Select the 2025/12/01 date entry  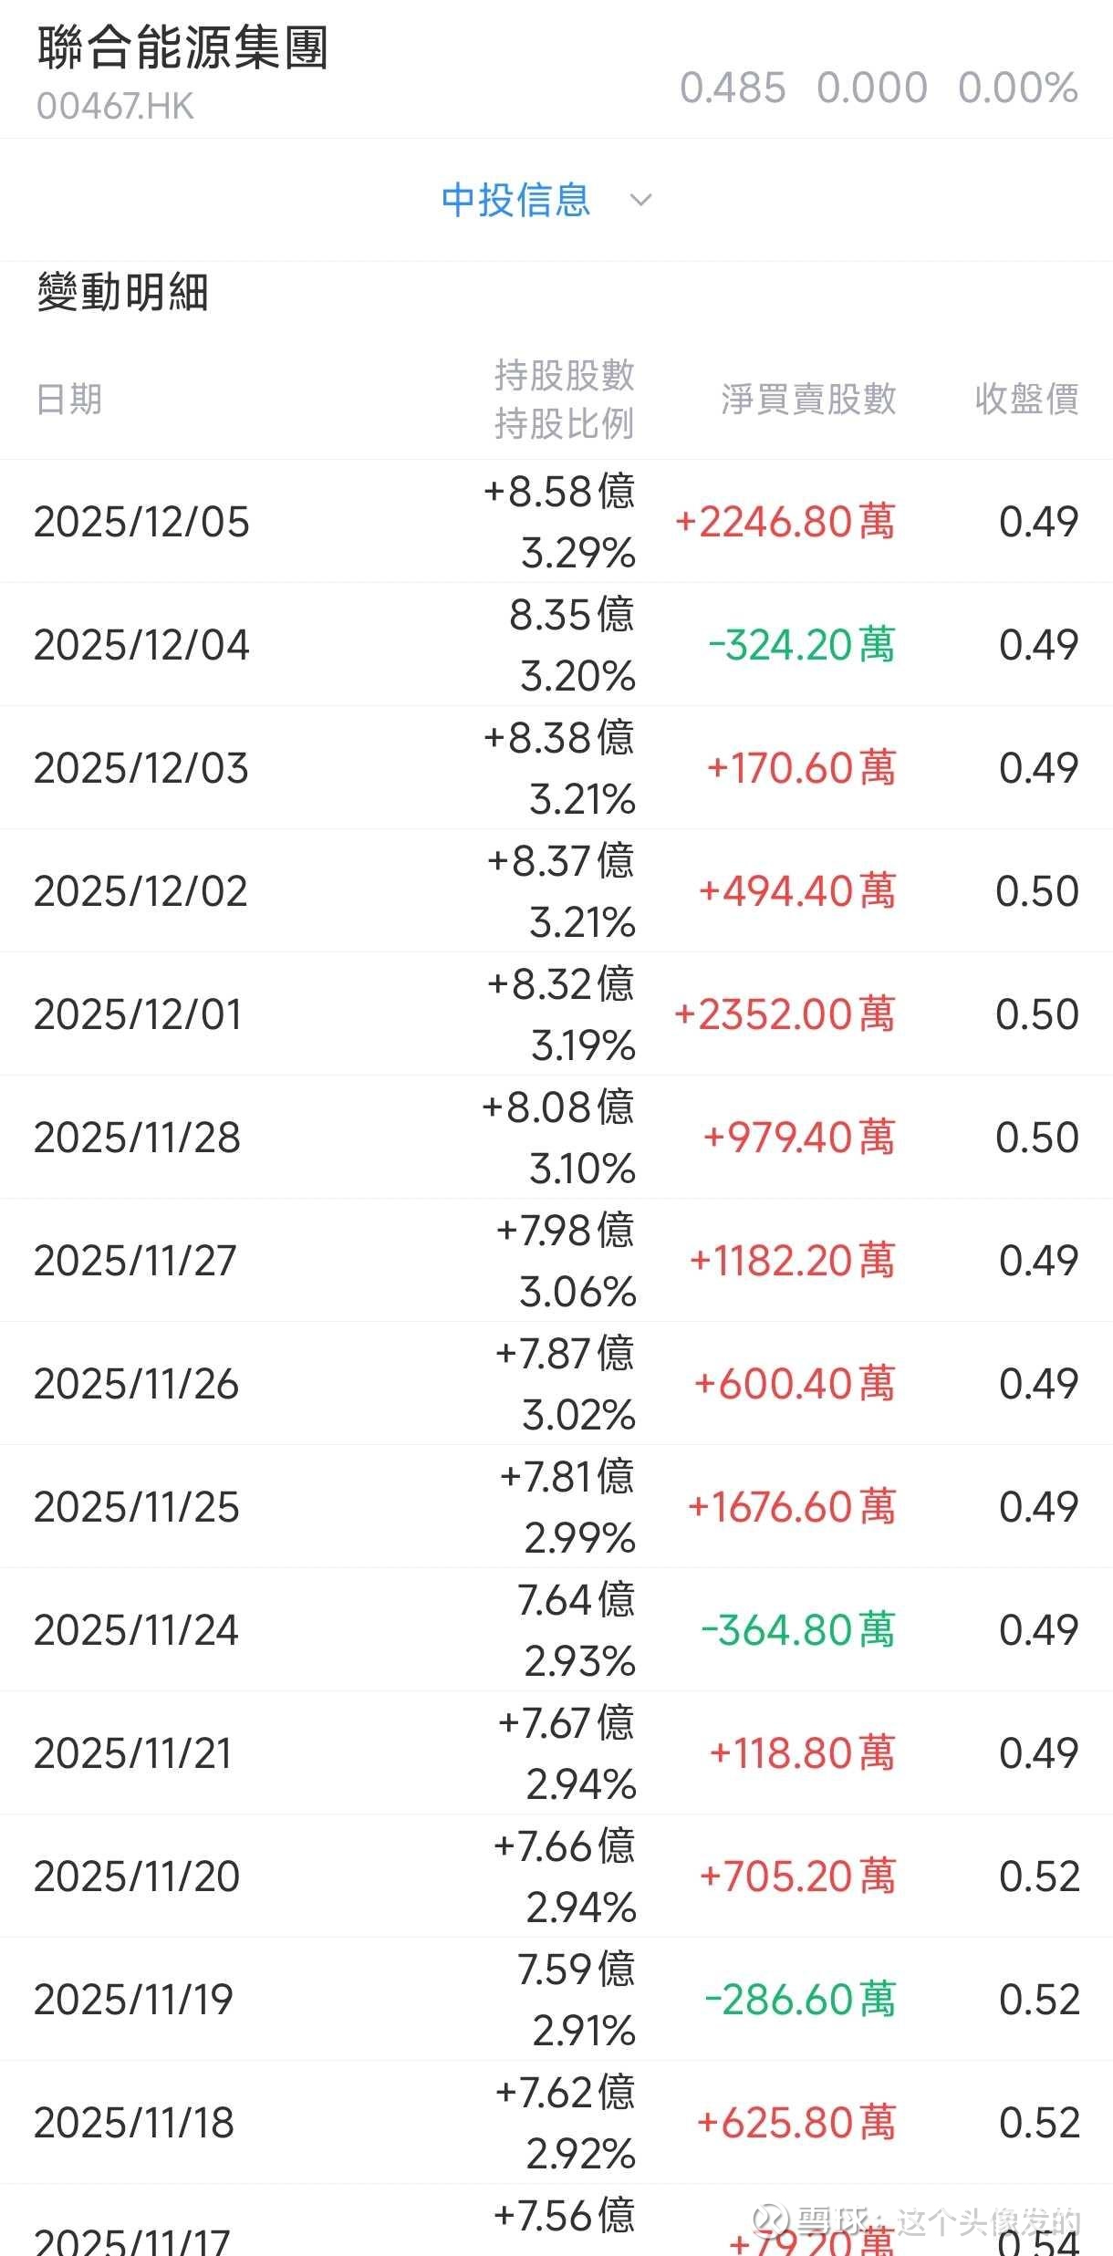pos(138,1014)
